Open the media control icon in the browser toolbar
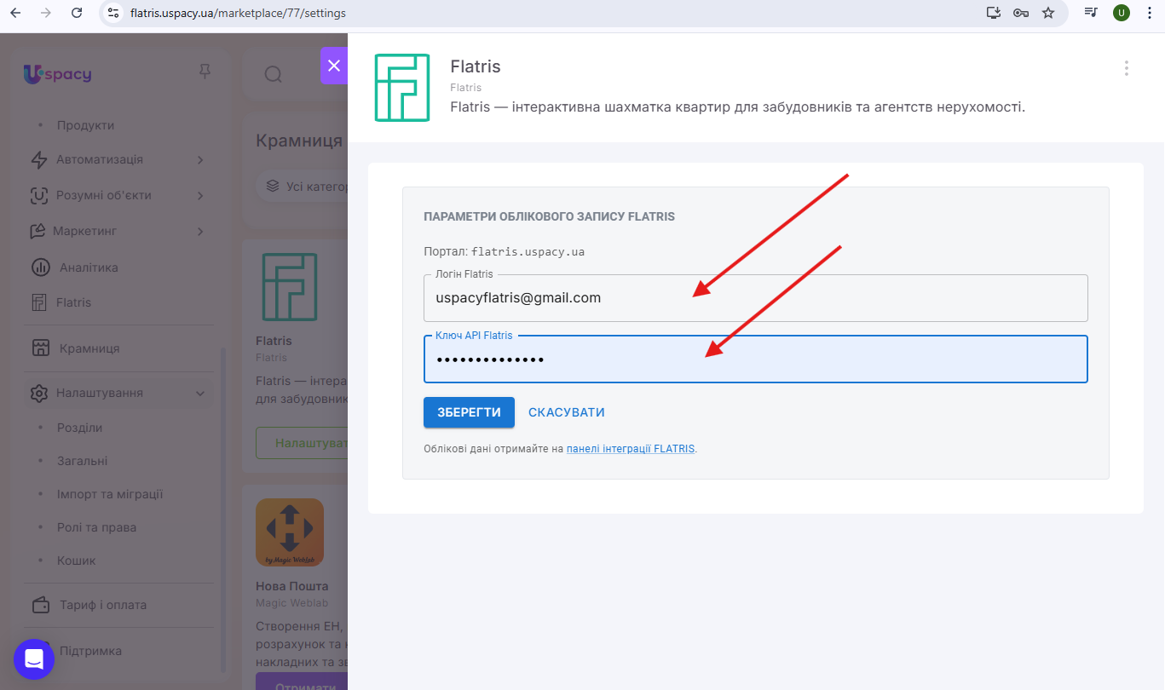1165x690 pixels. pyautogui.click(x=1091, y=13)
